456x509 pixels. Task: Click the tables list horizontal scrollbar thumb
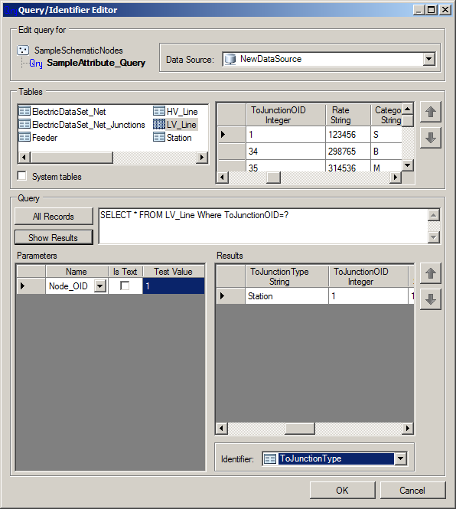point(71,158)
